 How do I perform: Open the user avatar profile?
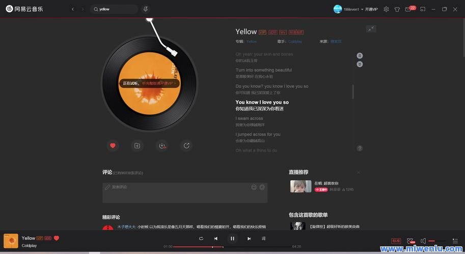tap(338, 9)
